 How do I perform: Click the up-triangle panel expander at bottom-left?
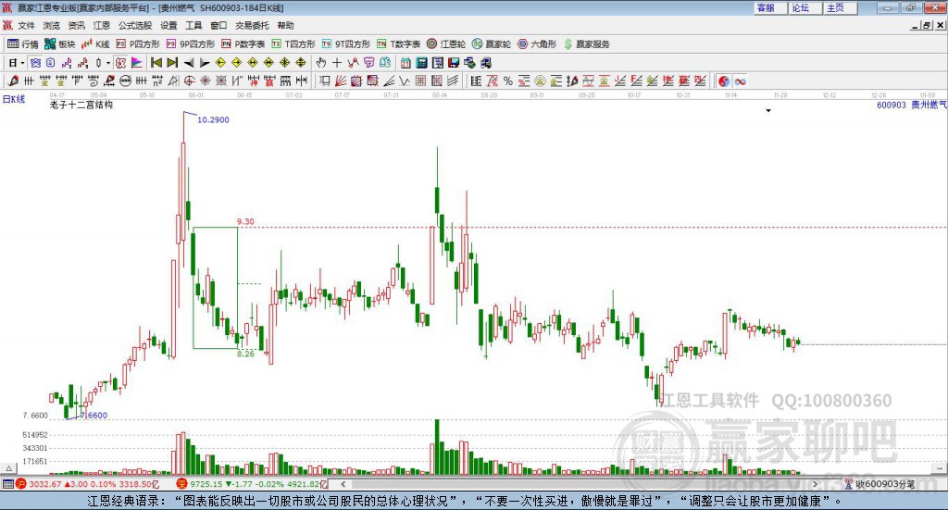(x=9, y=467)
